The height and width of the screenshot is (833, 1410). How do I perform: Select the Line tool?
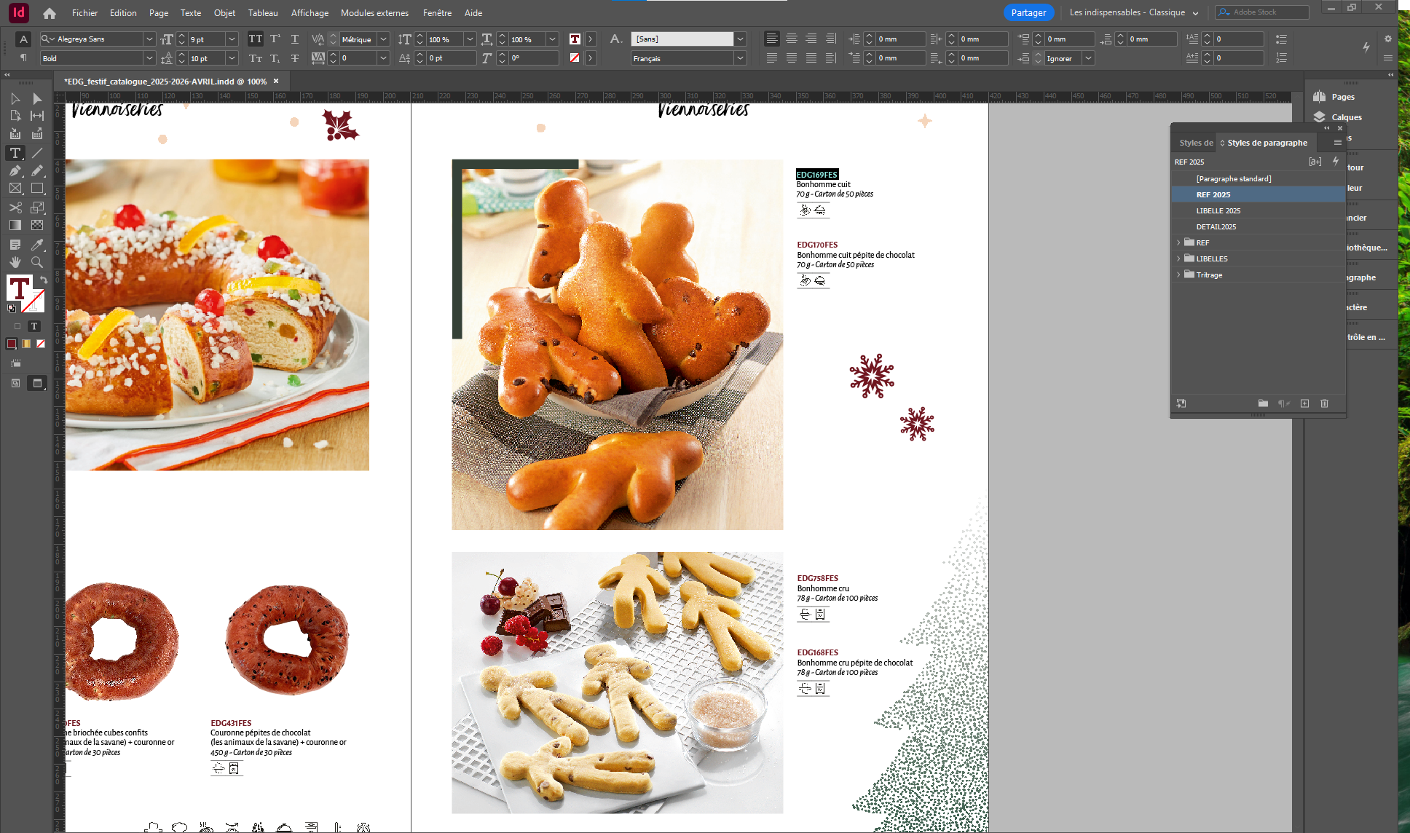point(37,153)
